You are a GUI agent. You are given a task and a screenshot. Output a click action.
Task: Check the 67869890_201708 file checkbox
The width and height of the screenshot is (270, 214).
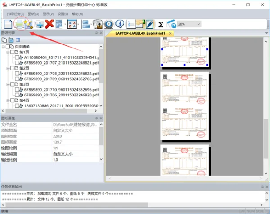[x=17, y=74]
